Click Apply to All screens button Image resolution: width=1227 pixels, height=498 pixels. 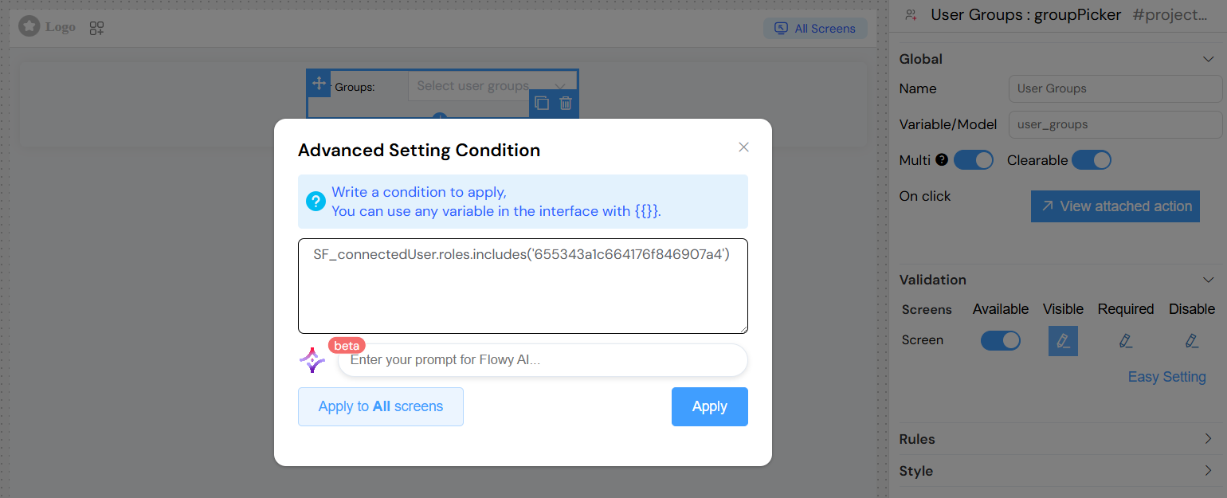point(381,406)
